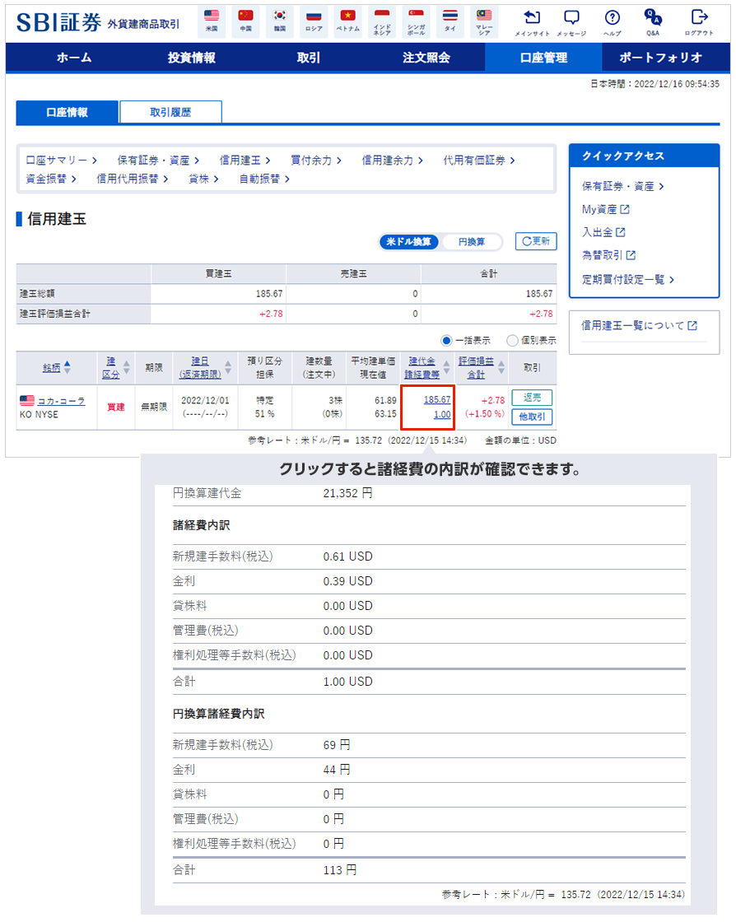The image size is (736, 922).
Task: Click the ヘルプ question mark icon
Action: coord(612,17)
